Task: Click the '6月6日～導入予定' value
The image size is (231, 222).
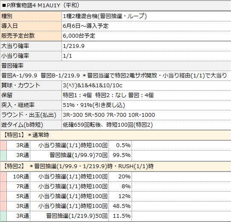Action: [x=85, y=26]
